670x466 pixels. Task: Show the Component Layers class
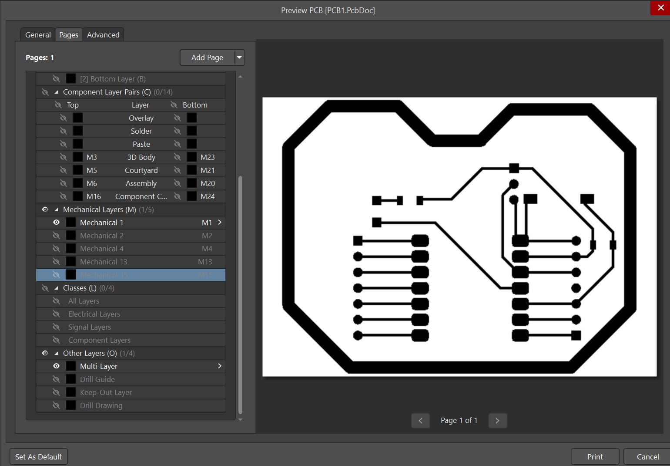56,340
